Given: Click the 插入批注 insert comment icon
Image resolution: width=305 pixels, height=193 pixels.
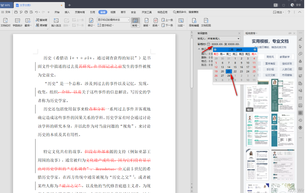Looking at the screenshot, I should tap(56, 20).
